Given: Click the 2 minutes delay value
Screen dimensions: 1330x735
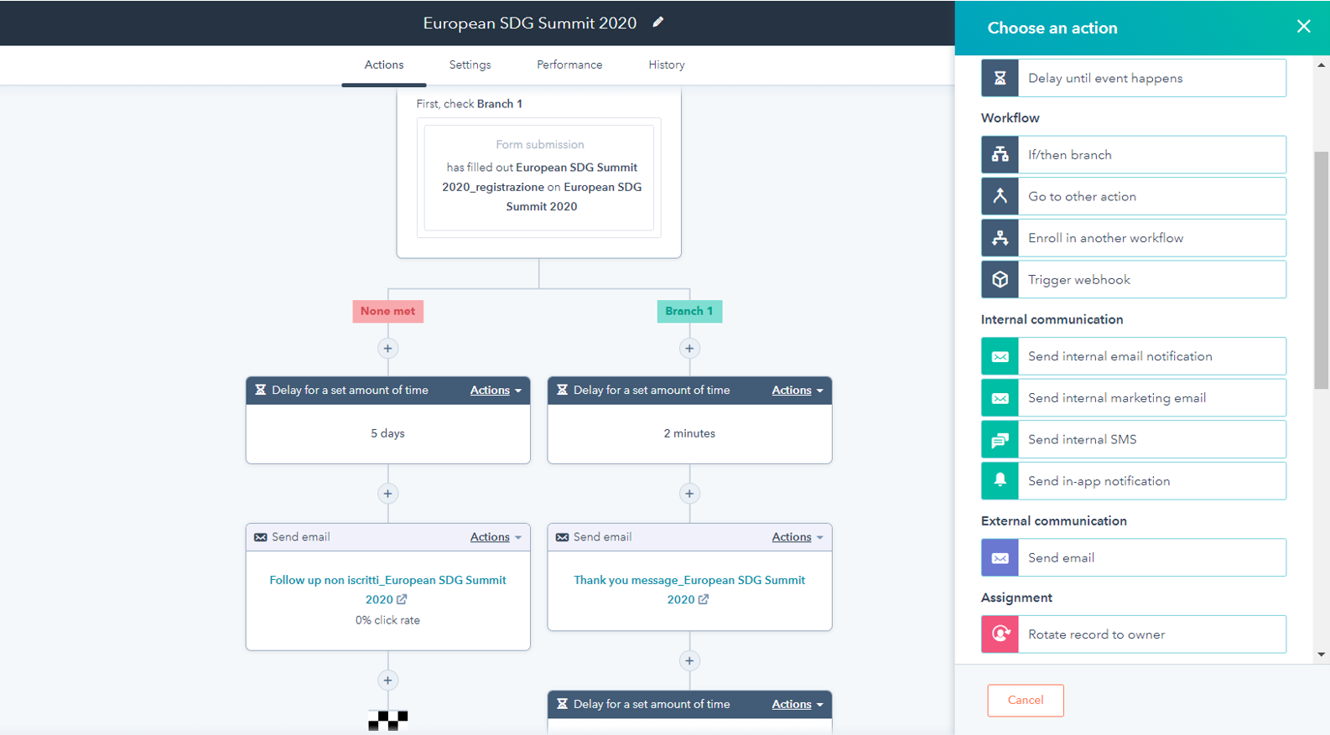Looking at the screenshot, I should tap(689, 433).
